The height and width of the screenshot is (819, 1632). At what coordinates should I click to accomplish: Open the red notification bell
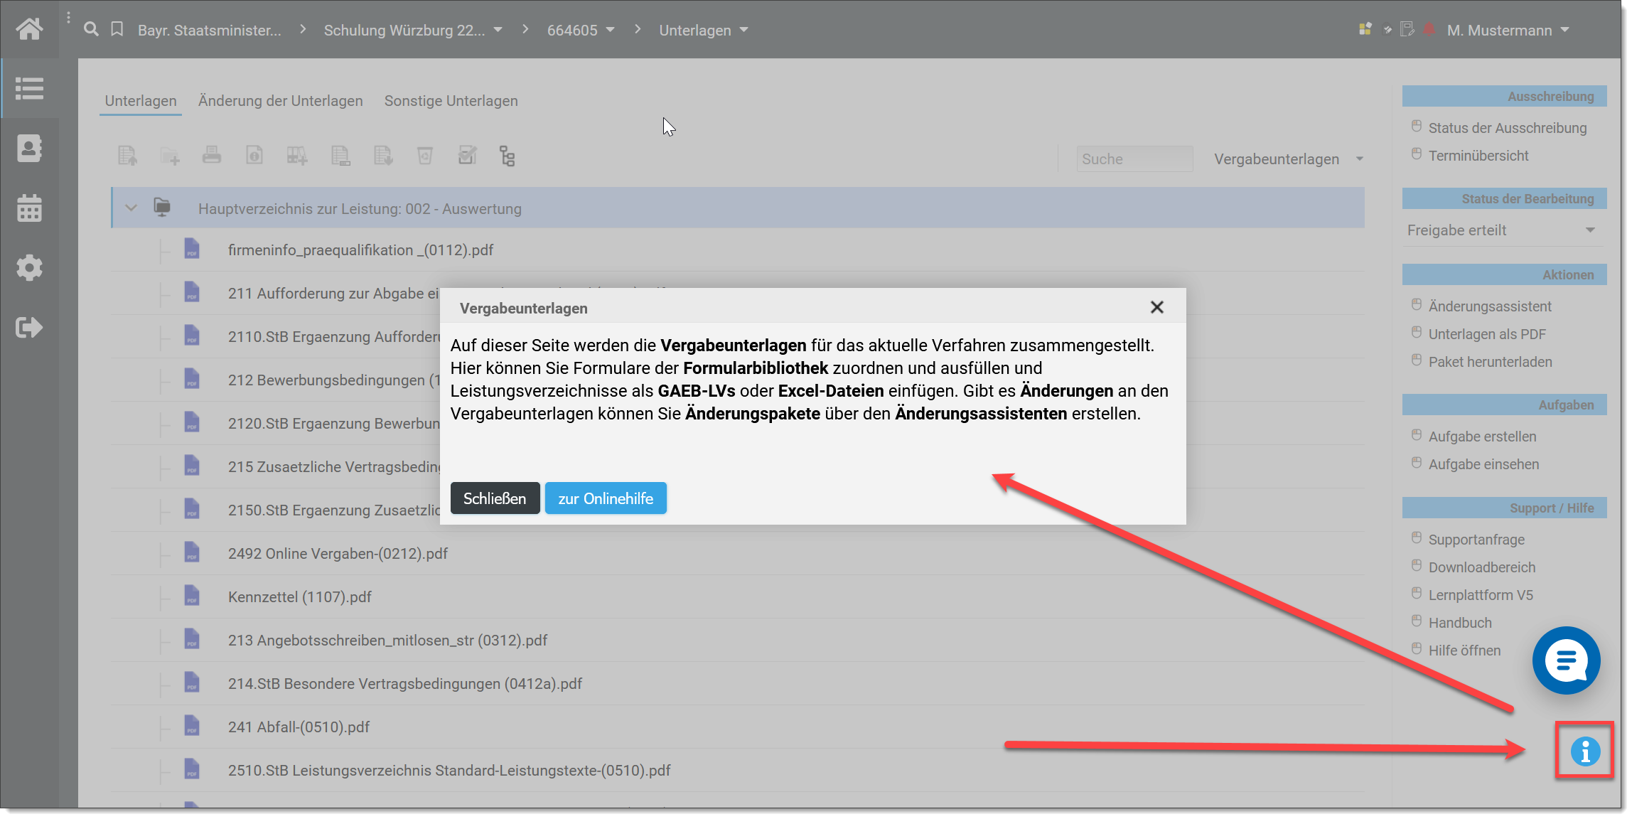pos(1429,29)
